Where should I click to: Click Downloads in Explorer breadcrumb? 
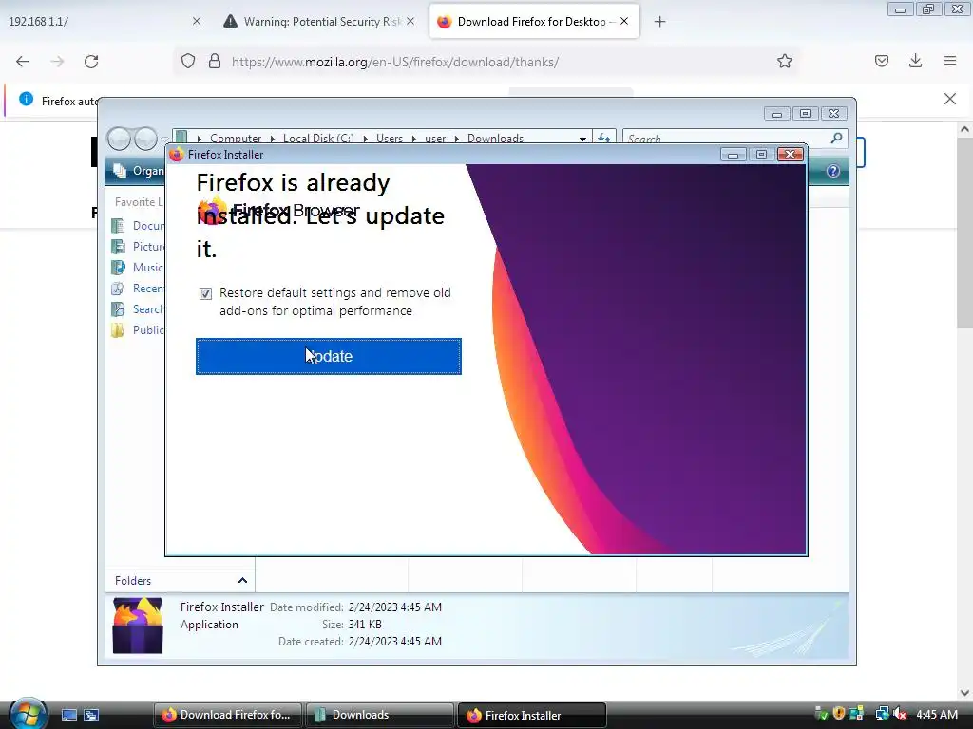pyautogui.click(x=495, y=139)
